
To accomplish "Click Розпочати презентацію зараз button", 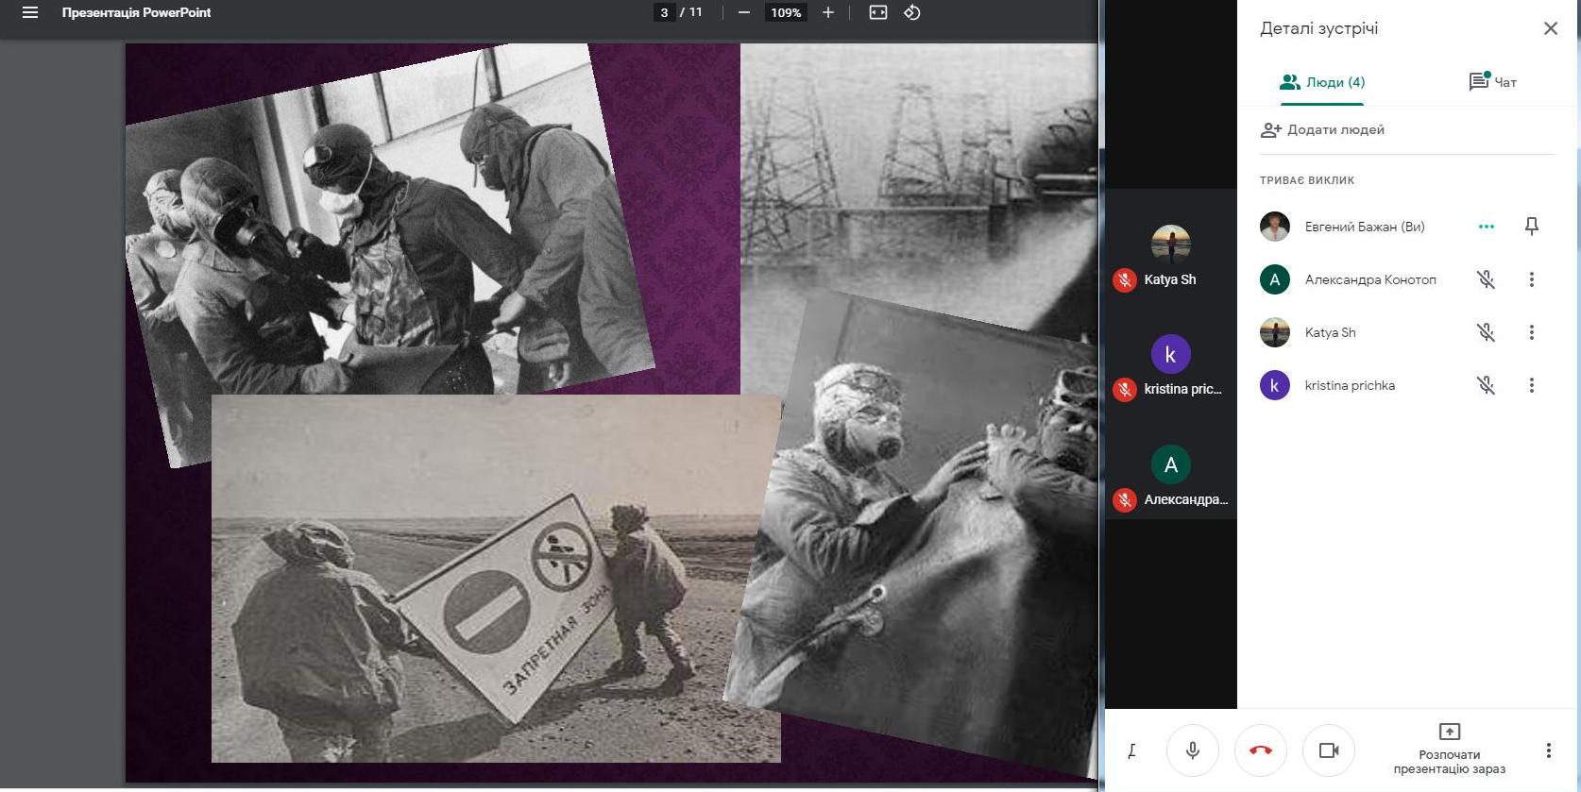I will point(1449,750).
